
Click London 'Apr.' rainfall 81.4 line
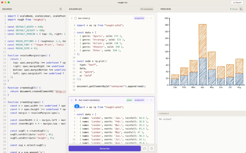pos(114,129)
